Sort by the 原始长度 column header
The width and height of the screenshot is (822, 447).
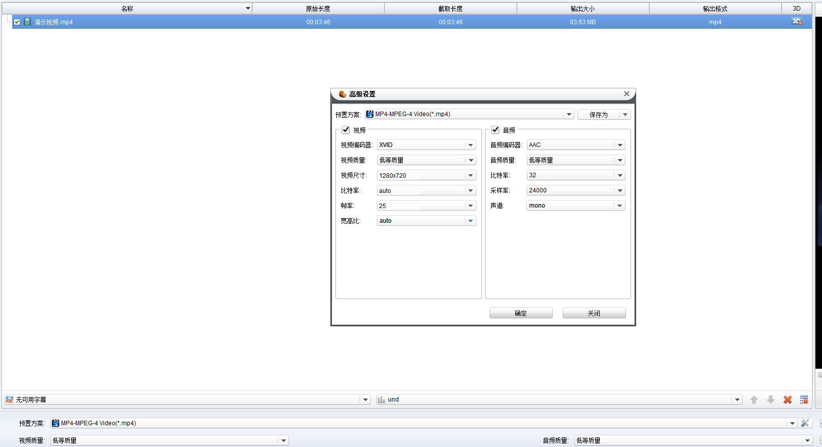(x=318, y=9)
